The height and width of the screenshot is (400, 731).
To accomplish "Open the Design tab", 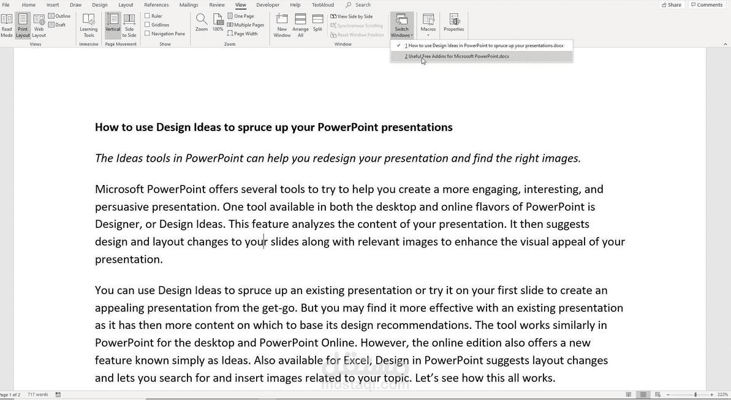I will coord(99,5).
